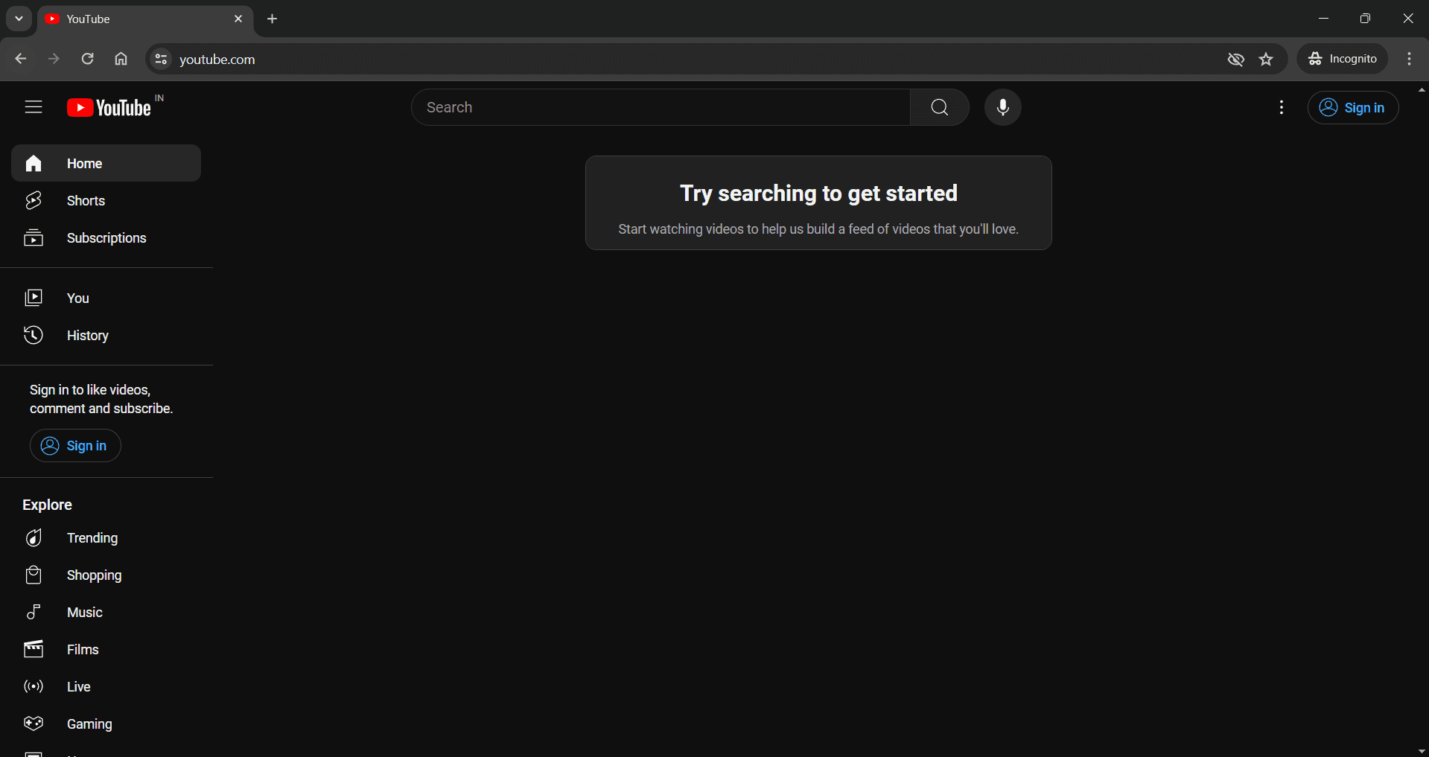The image size is (1429, 757).
Task: Click the Incognito indicator
Action: tap(1343, 59)
